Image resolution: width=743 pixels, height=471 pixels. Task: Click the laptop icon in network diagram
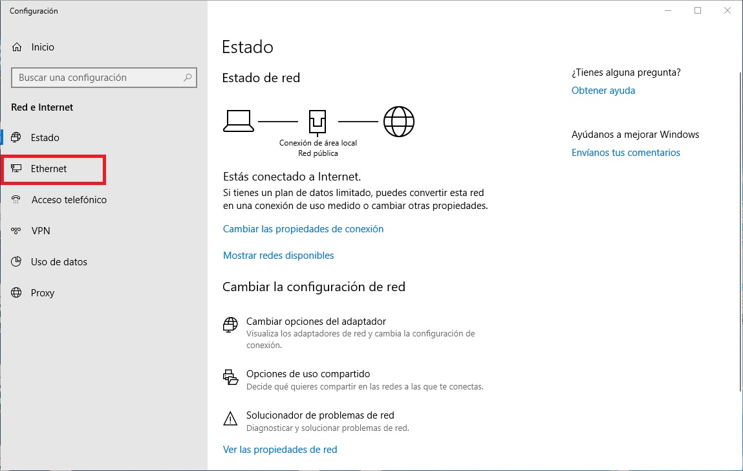pos(239,121)
